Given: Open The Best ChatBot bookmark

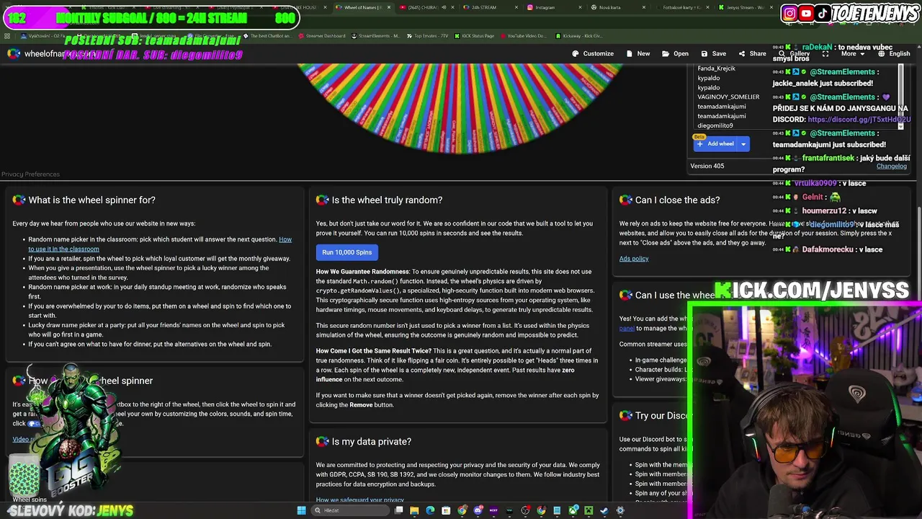Looking at the screenshot, I should tap(267, 35).
